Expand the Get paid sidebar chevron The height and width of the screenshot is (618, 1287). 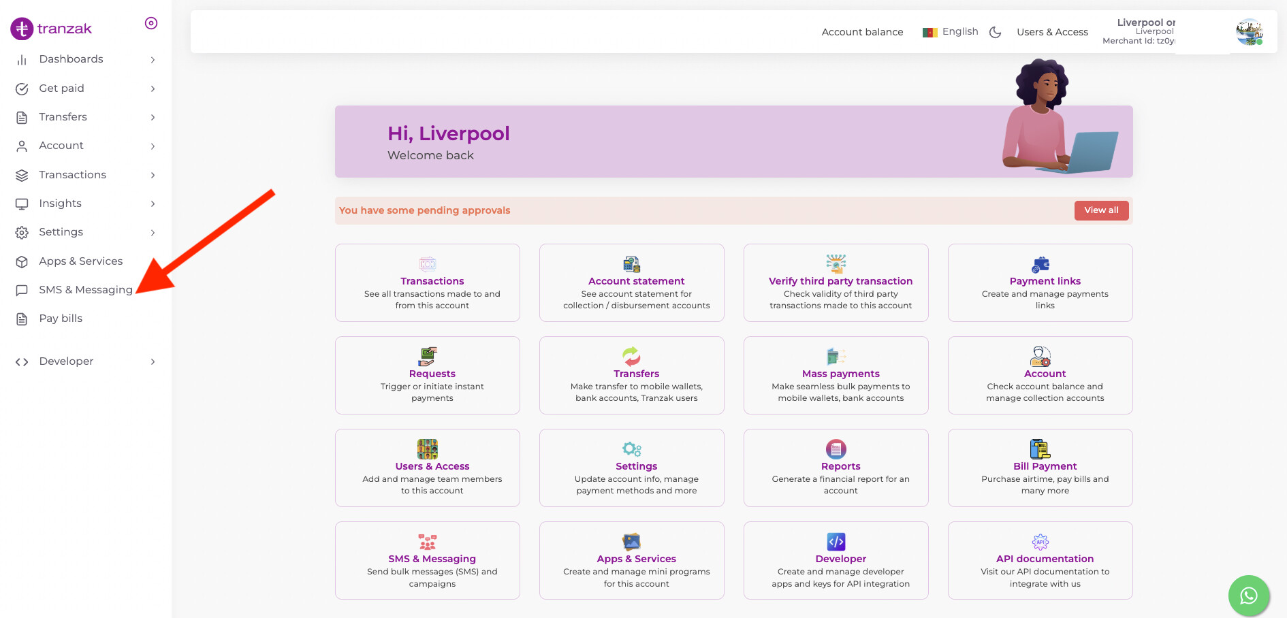tap(153, 88)
